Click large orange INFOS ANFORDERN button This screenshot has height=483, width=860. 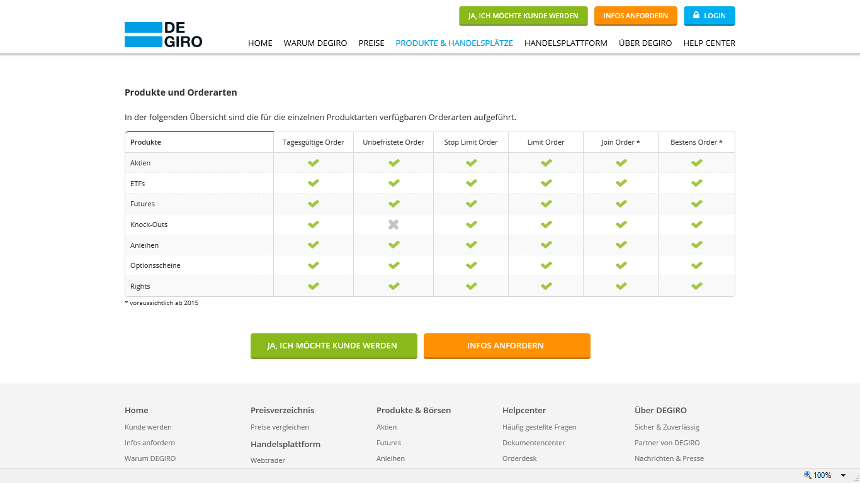pos(507,346)
